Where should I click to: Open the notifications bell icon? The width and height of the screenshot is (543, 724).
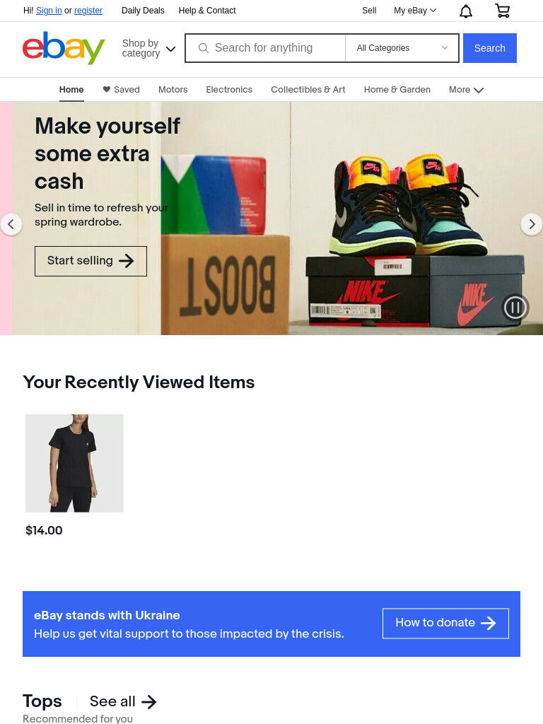point(466,11)
